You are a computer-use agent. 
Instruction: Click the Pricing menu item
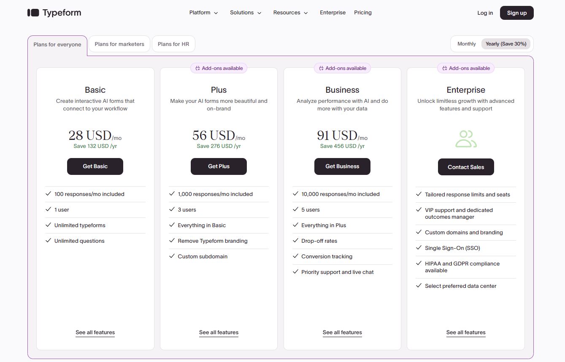coord(362,13)
